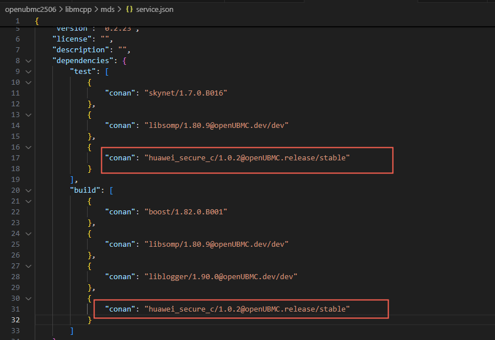Image resolution: width=495 pixels, height=340 pixels.
Task: Fold the boost object at line 21
Action: (x=28, y=201)
